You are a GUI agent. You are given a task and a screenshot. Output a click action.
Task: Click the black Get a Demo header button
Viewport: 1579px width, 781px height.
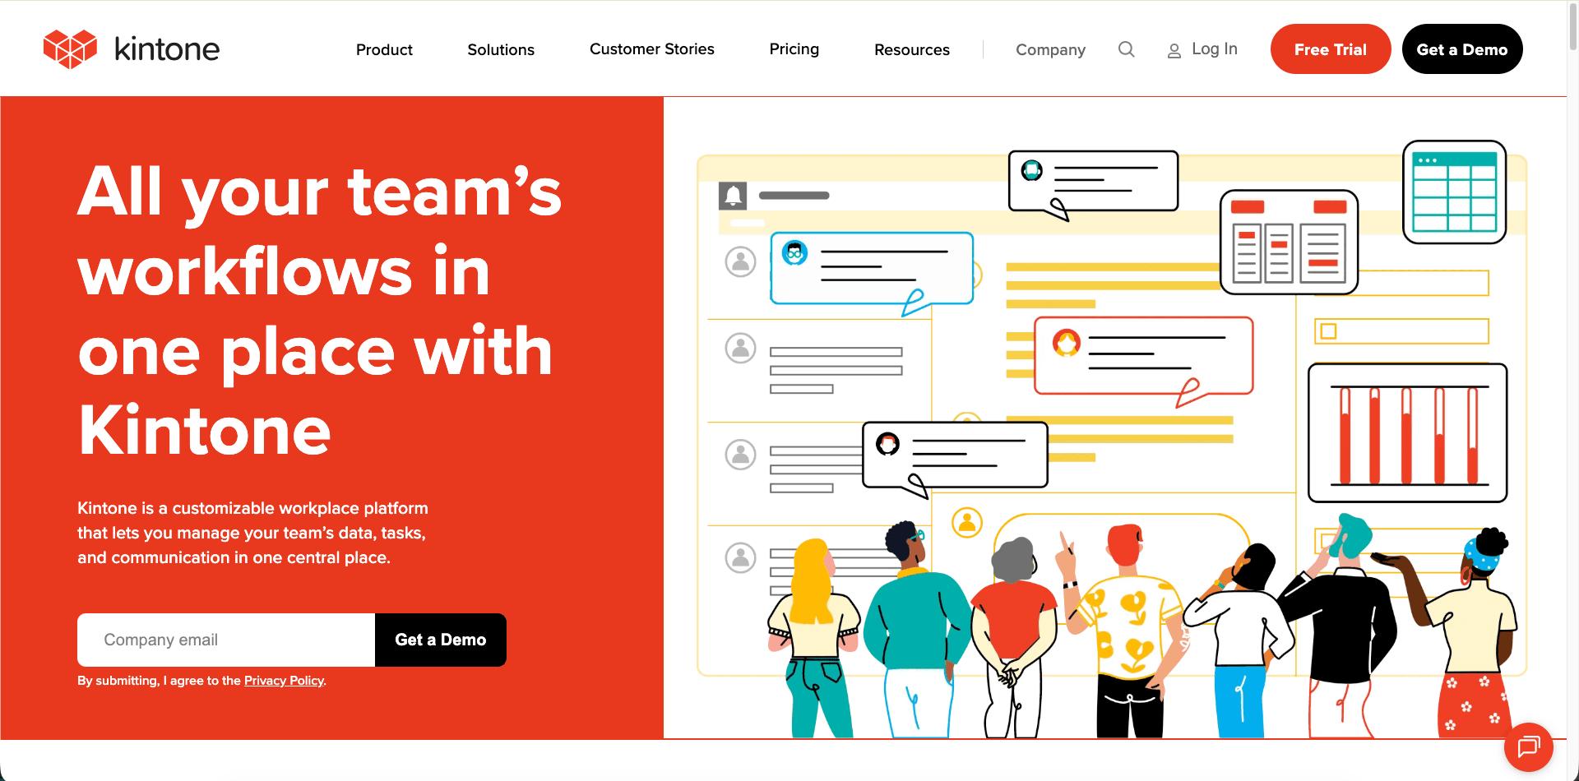click(x=1461, y=49)
